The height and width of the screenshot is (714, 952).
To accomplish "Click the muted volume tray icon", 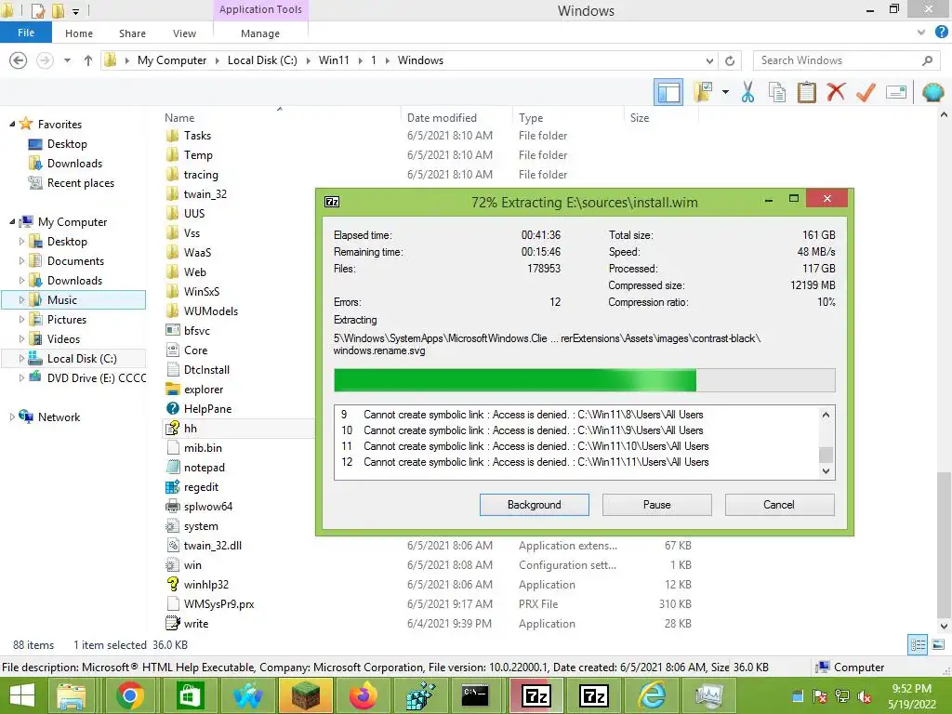I will point(865,697).
